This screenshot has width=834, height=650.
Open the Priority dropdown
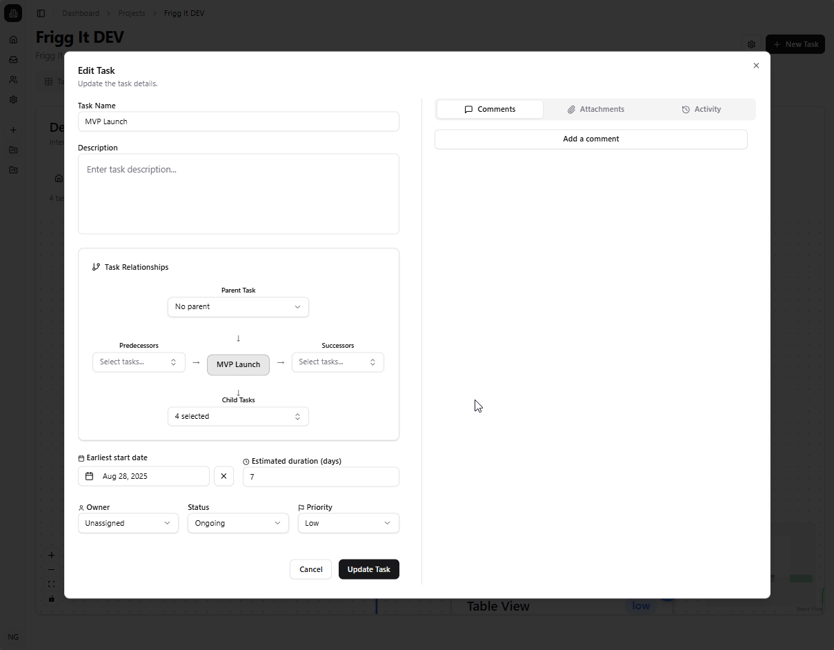click(348, 523)
